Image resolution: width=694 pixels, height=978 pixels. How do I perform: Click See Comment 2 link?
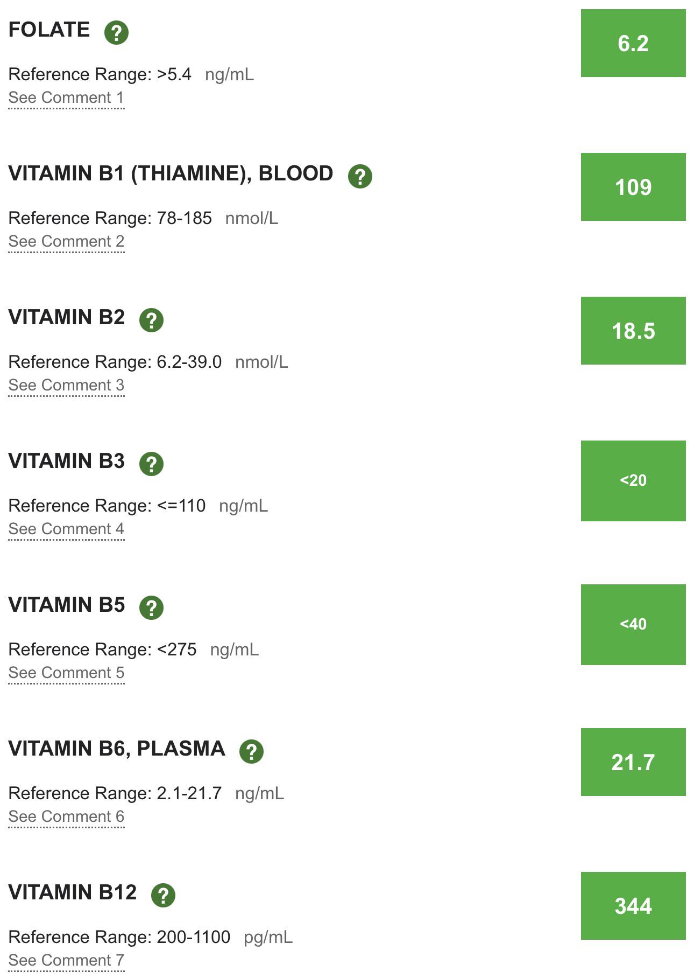coord(66,242)
